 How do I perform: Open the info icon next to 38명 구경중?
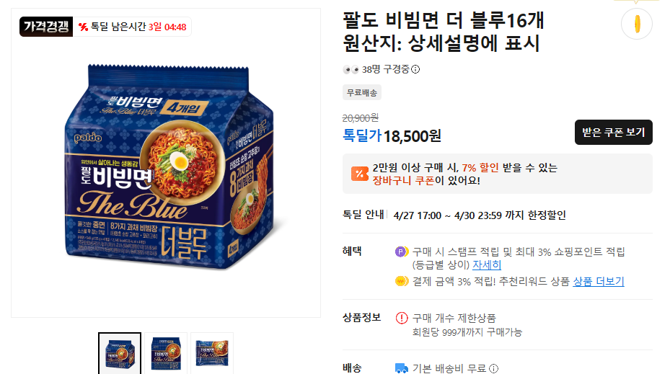[415, 70]
